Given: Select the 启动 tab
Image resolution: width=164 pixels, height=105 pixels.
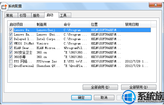Looking at the screenshot, I should [x=51, y=15].
